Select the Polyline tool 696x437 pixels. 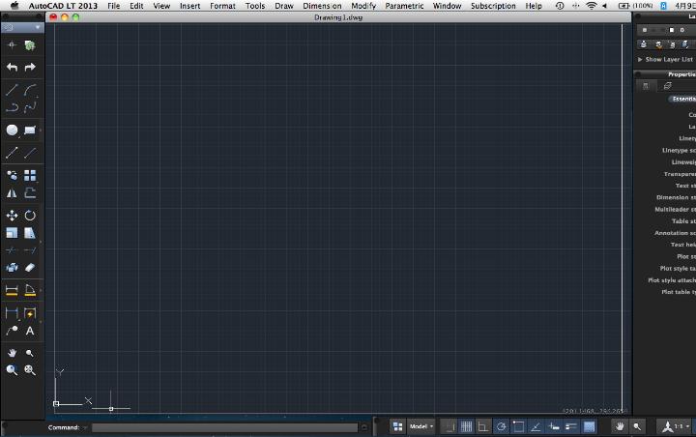click(12, 107)
